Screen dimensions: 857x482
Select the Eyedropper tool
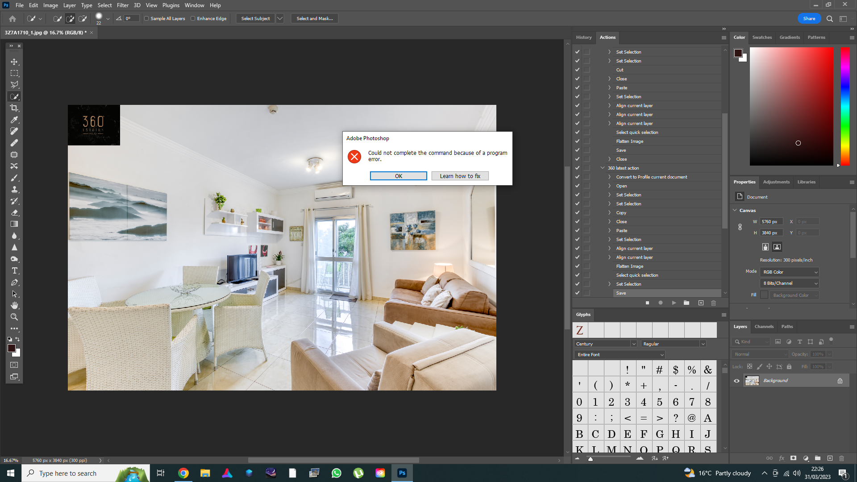coord(14,120)
